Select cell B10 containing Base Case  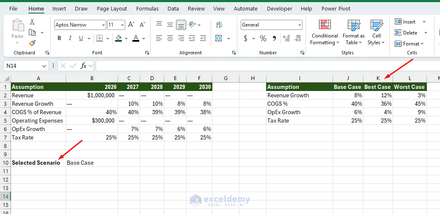pos(92,163)
